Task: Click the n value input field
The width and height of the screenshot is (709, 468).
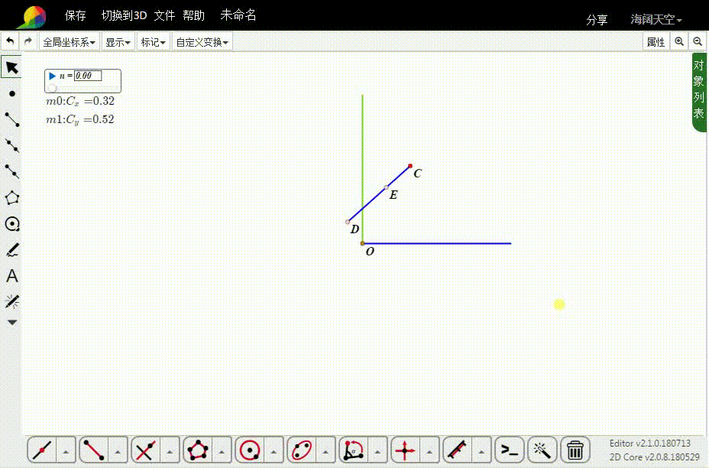Action: click(x=88, y=76)
